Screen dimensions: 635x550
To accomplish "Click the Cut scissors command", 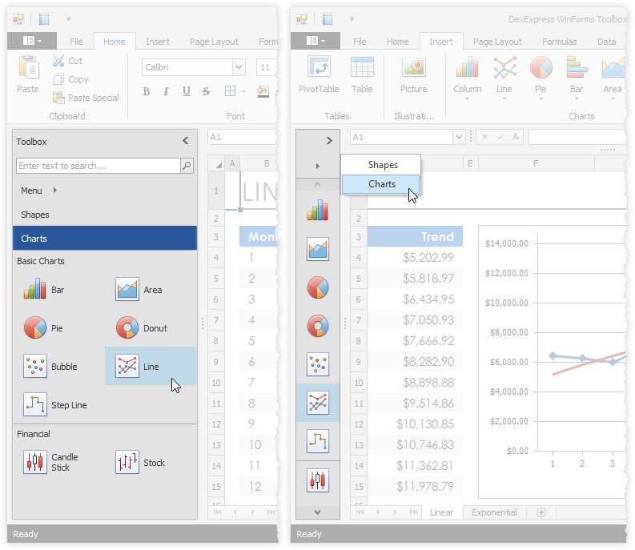I will [x=67, y=61].
